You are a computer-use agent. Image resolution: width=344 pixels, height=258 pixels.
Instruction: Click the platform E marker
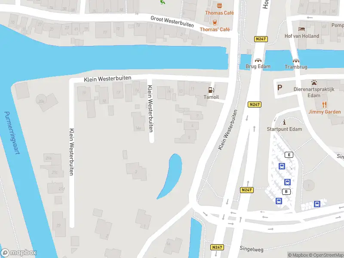(x=289, y=155)
